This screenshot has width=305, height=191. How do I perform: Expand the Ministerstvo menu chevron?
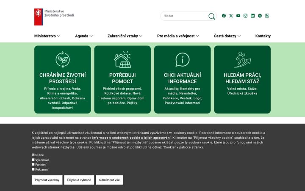click(x=58, y=36)
